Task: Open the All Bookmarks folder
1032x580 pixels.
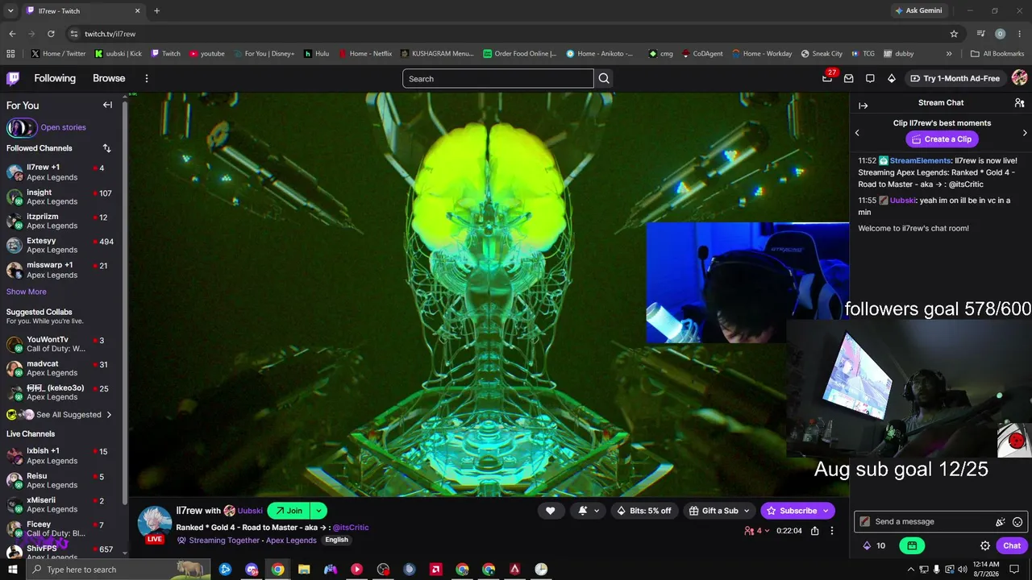Action: (997, 54)
